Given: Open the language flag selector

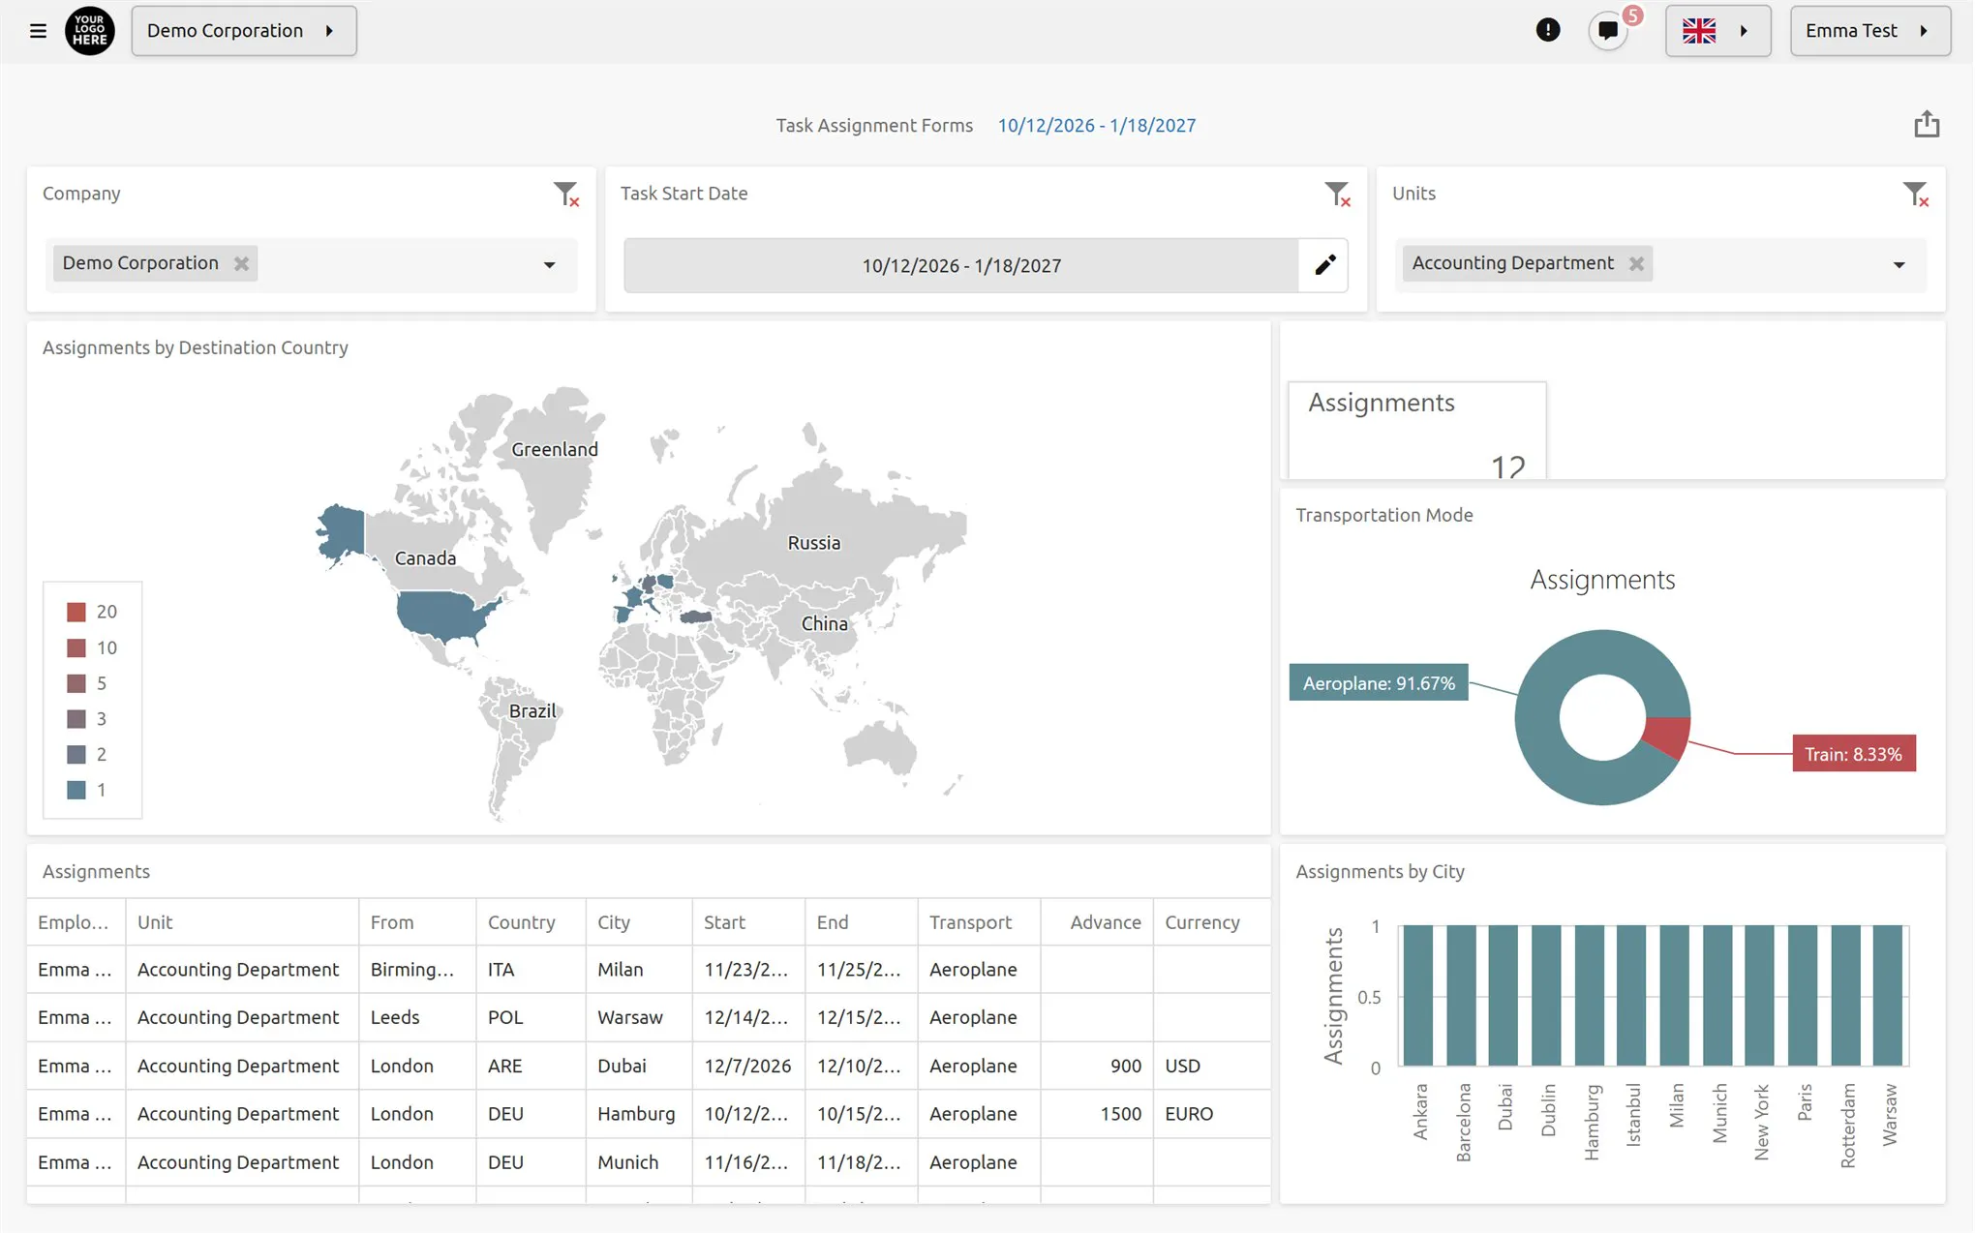Looking at the screenshot, I should pyautogui.click(x=1717, y=31).
